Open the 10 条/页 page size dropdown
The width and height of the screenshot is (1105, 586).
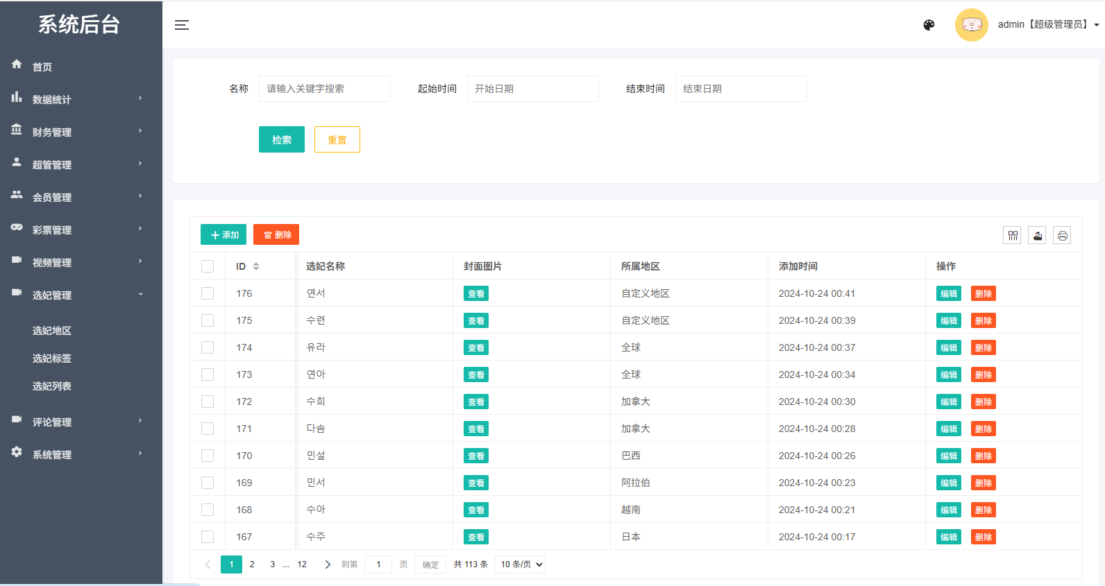tap(520, 565)
